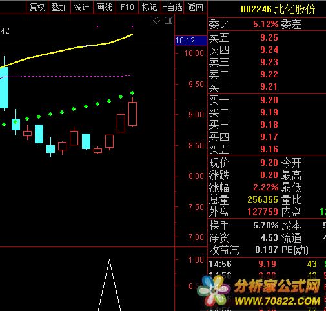Click 卖二 price 9.22

269,74
